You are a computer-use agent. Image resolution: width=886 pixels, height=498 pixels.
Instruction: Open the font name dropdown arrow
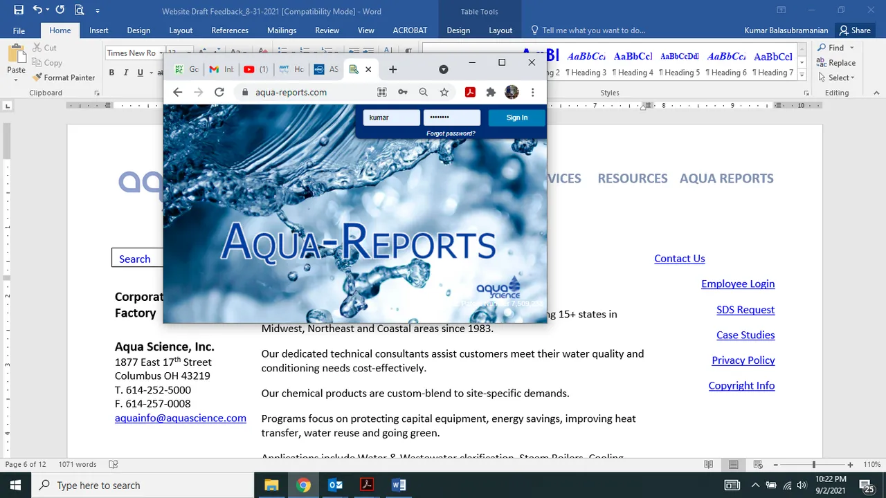(161, 53)
